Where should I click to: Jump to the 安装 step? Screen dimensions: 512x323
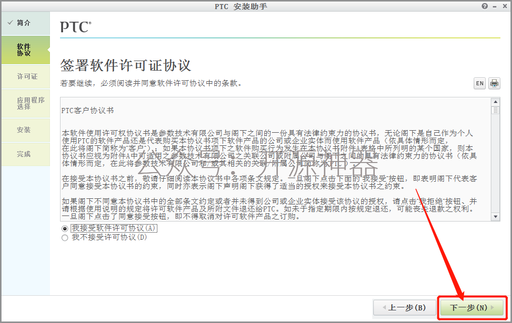(x=26, y=130)
